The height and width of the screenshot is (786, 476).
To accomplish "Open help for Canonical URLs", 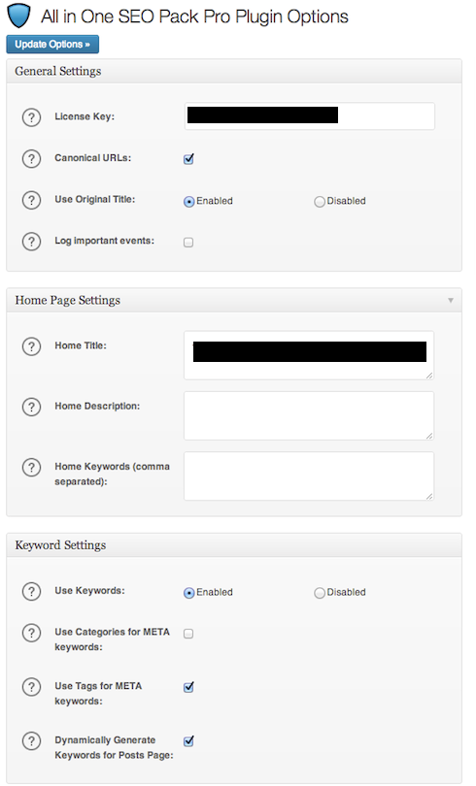I will click(31, 159).
